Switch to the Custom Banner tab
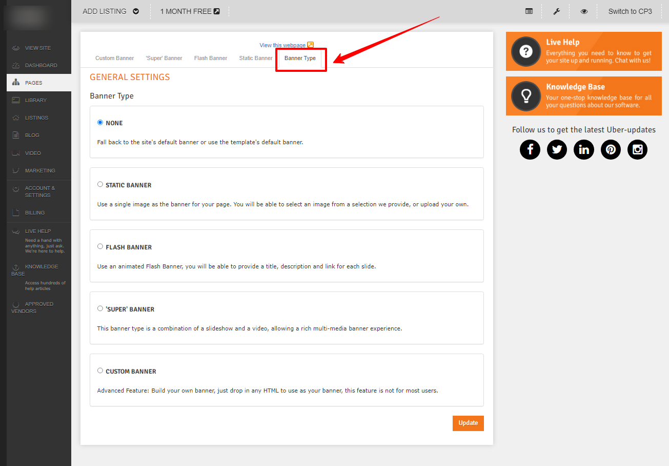669x466 pixels. 115,58
